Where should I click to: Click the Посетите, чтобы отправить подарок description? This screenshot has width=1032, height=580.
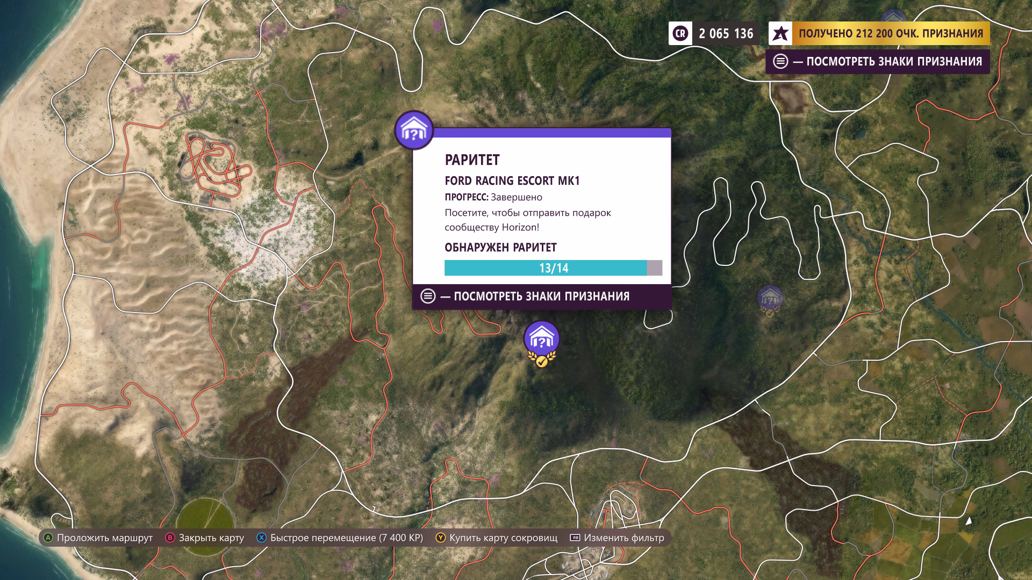coord(528,220)
